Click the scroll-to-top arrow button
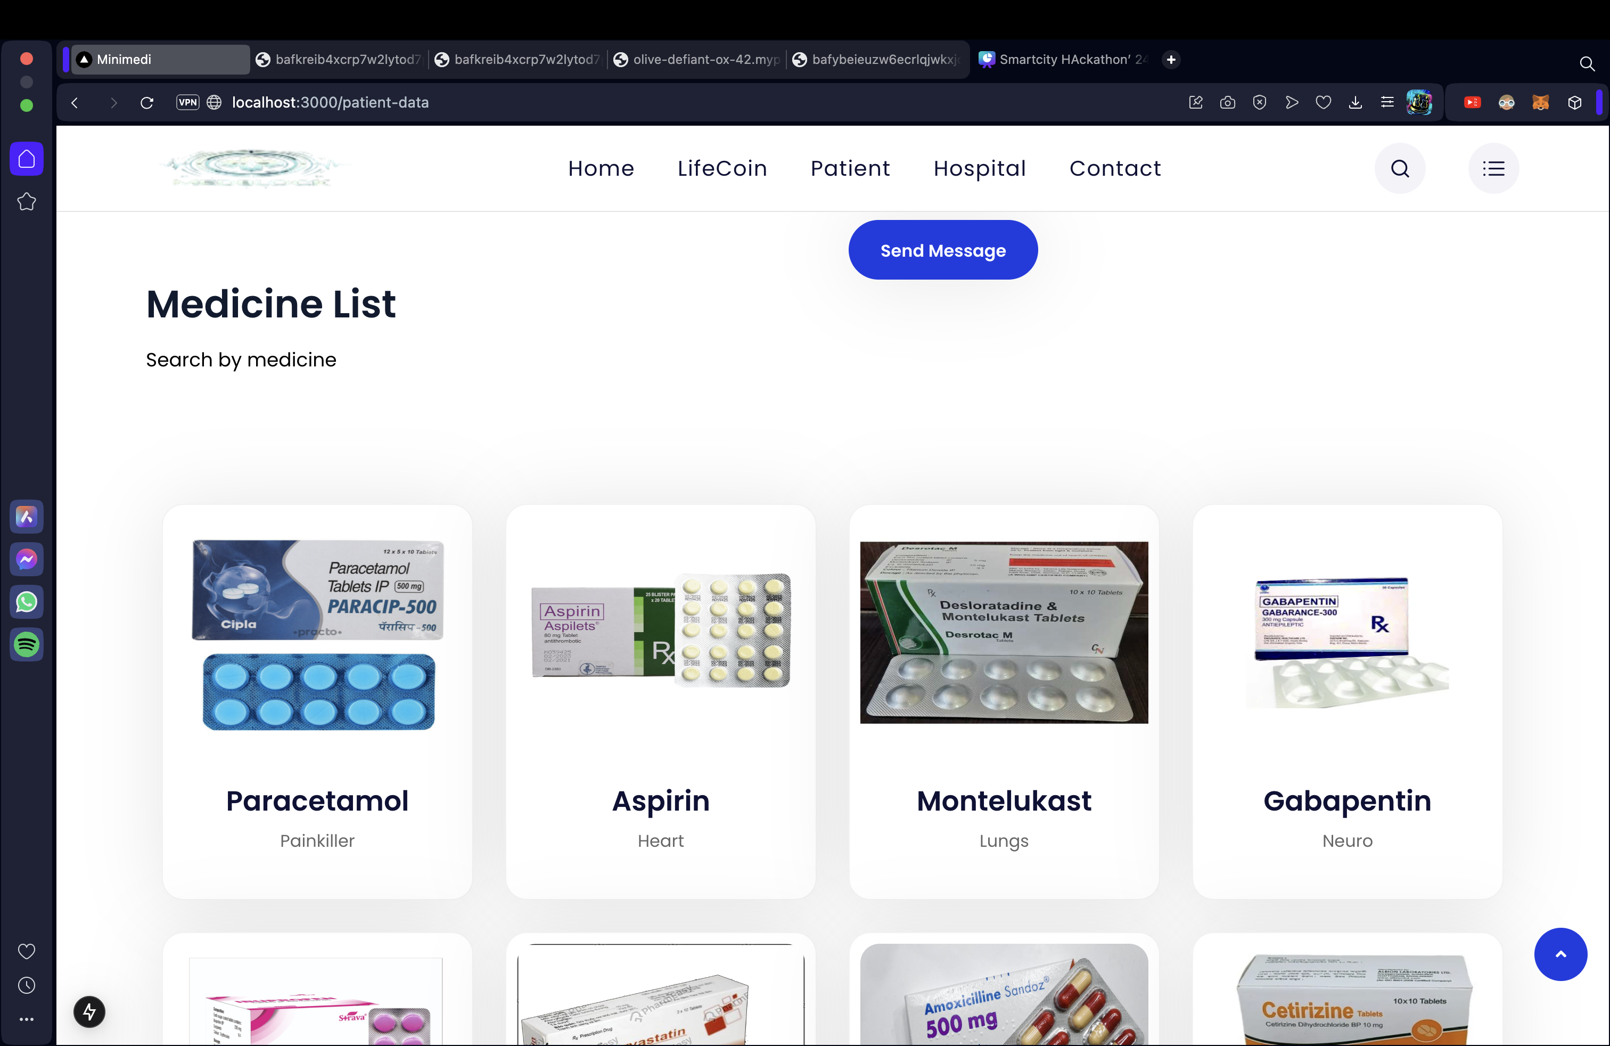The width and height of the screenshot is (1610, 1046). point(1560,954)
